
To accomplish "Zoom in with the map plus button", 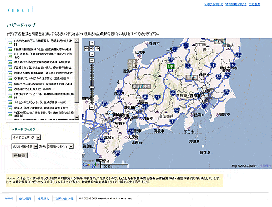I will 92,60.
